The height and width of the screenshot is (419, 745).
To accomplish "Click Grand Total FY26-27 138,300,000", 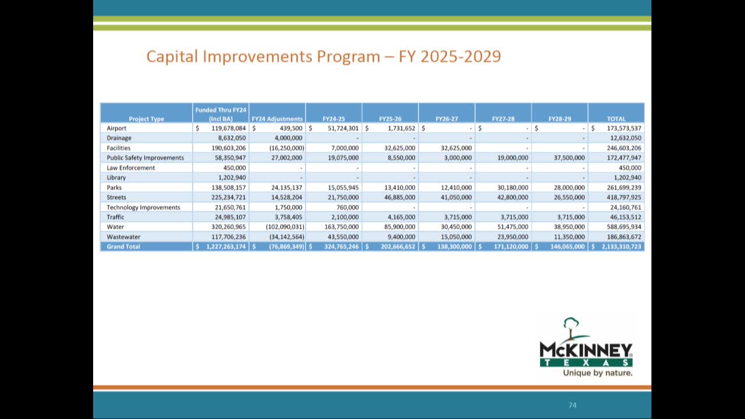I will click(x=454, y=247).
